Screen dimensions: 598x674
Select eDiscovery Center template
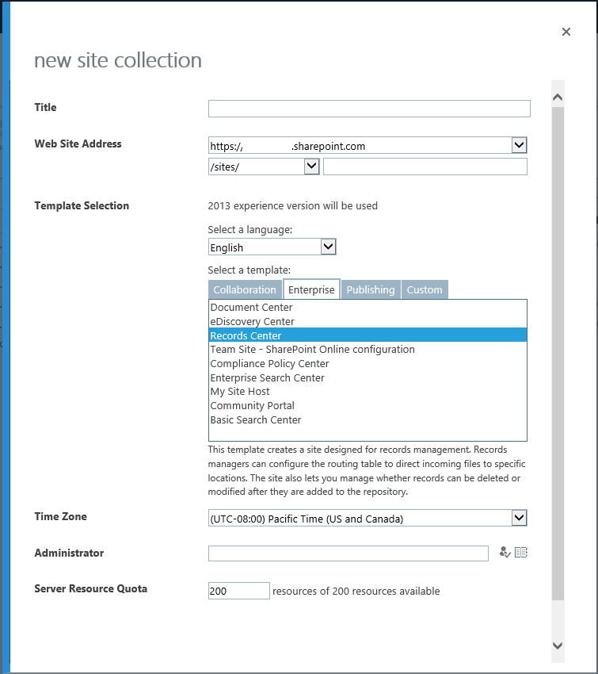click(x=368, y=321)
